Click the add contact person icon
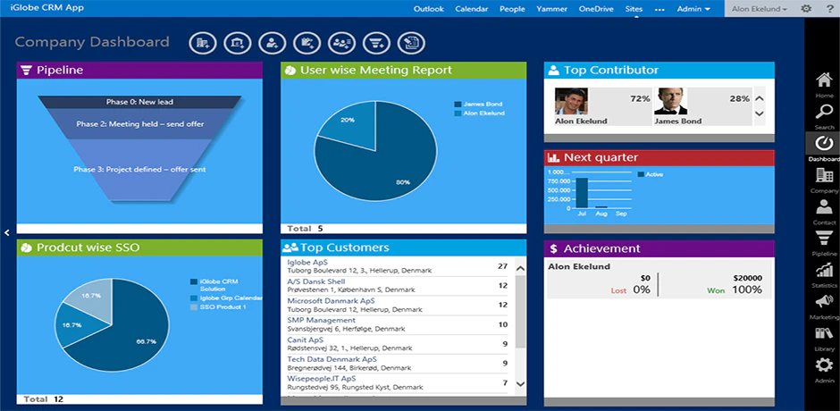The width and height of the screenshot is (840, 411). tap(273, 44)
